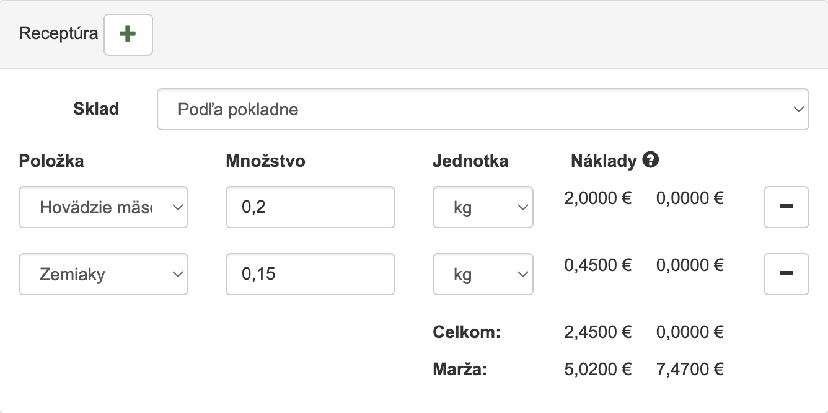Click the Receptúra panel title
The image size is (828, 413).
(58, 33)
